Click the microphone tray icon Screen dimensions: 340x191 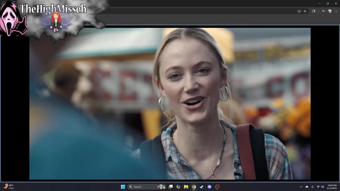(x=312, y=187)
